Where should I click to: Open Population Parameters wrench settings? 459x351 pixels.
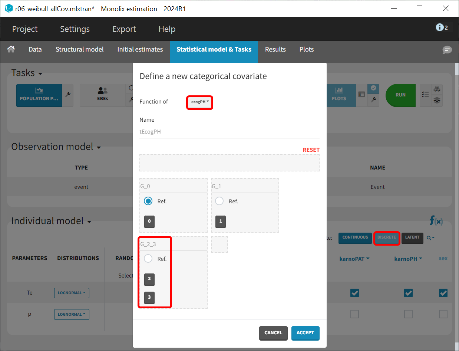click(x=67, y=95)
